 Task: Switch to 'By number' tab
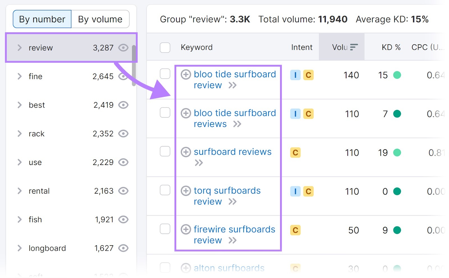(42, 19)
